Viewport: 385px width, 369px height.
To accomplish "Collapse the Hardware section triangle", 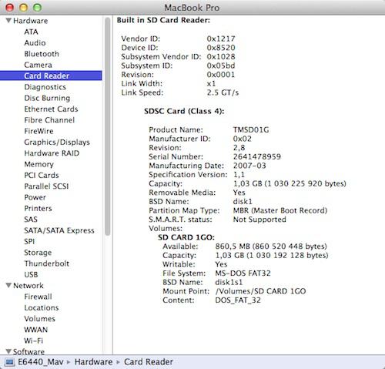I will pyautogui.click(x=8, y=21).
